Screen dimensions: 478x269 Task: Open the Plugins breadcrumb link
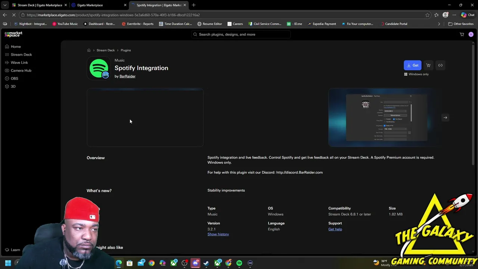click(x=125, y=50)
